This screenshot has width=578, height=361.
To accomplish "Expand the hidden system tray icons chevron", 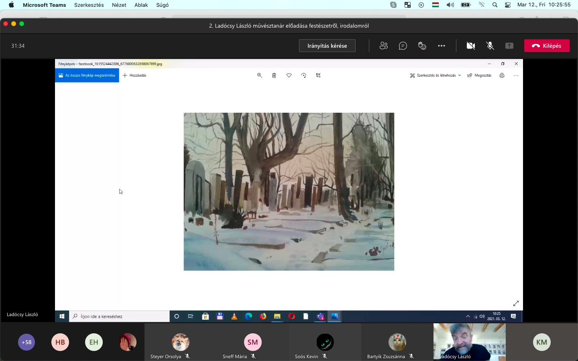I will [468, 316].
